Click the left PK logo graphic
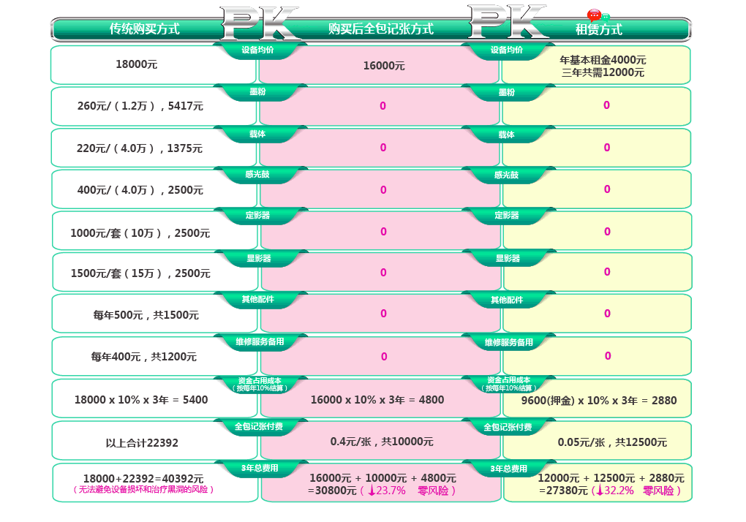 coord(257,22)
